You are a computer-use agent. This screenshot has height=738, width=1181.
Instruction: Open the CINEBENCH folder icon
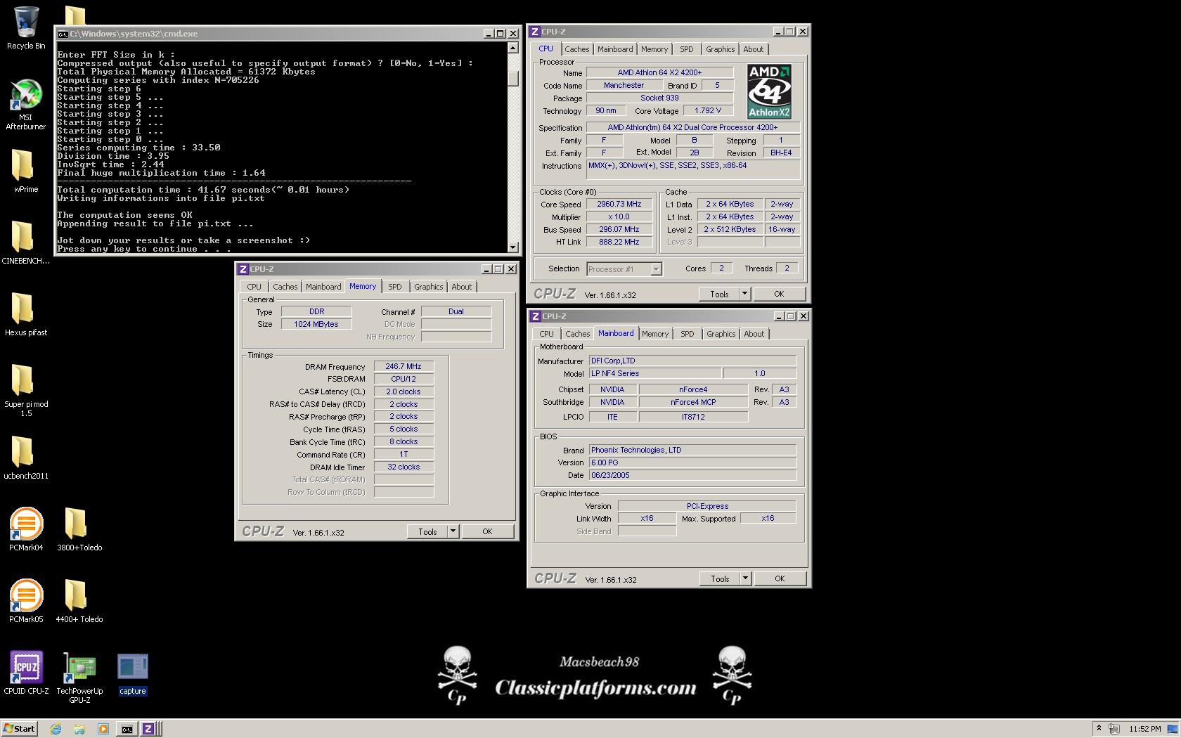click(x=26, y=242)
